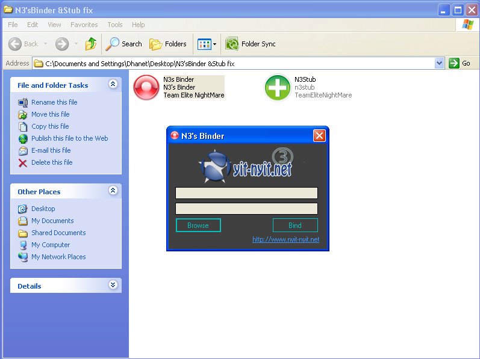Click the first text field in N3's Binder
The image size is (480, 359).
(246, 193)
